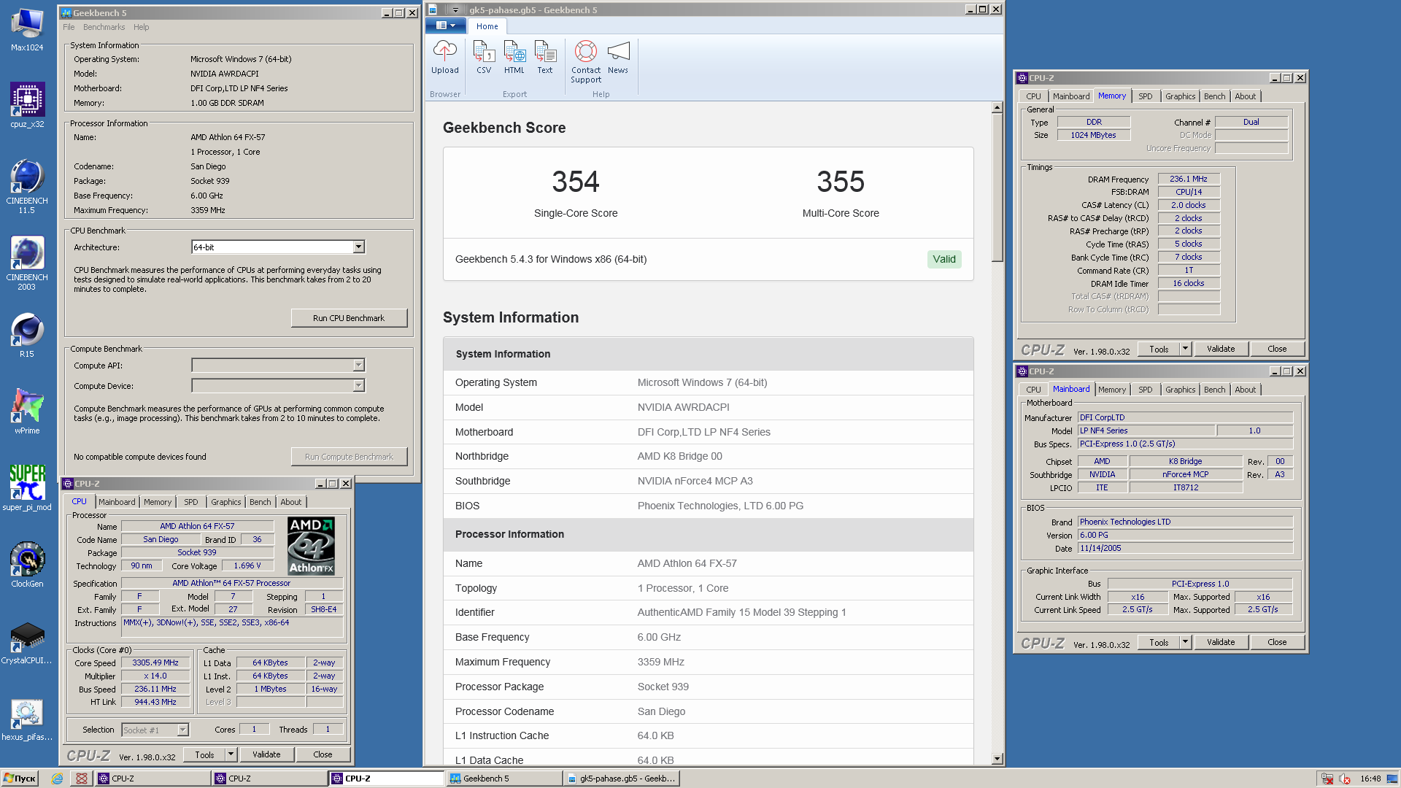The height and width of the screenshot is (788, 1401).
Task: Click the AMD Athlon 64 FX logo image
Action: tap(312, 546)
